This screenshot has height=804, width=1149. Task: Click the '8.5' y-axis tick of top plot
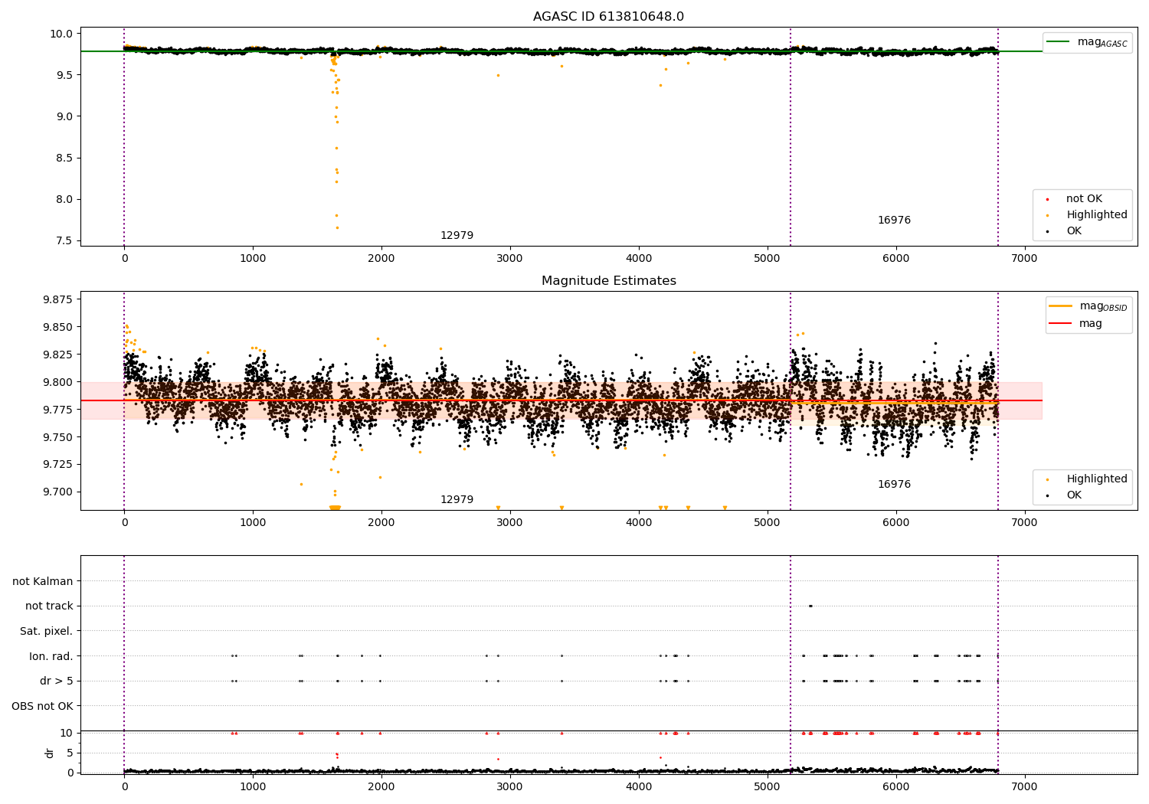coord(65,158)
